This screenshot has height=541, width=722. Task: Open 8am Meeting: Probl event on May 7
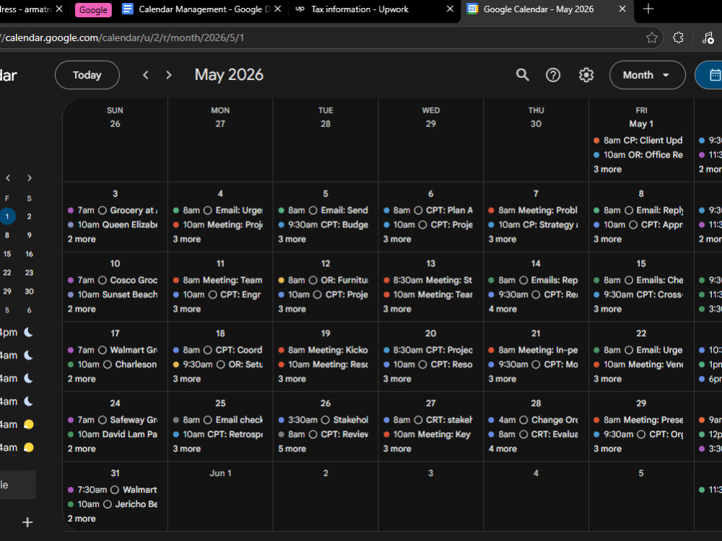click(534, 210)
